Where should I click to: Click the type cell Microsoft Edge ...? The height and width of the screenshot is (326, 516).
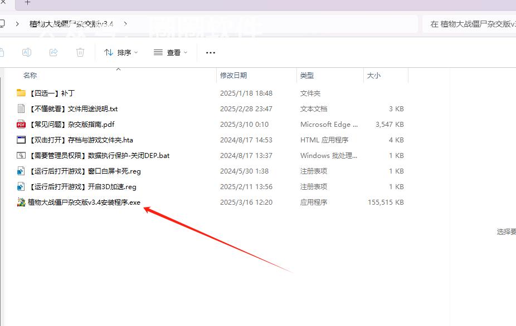click(329, 124)
